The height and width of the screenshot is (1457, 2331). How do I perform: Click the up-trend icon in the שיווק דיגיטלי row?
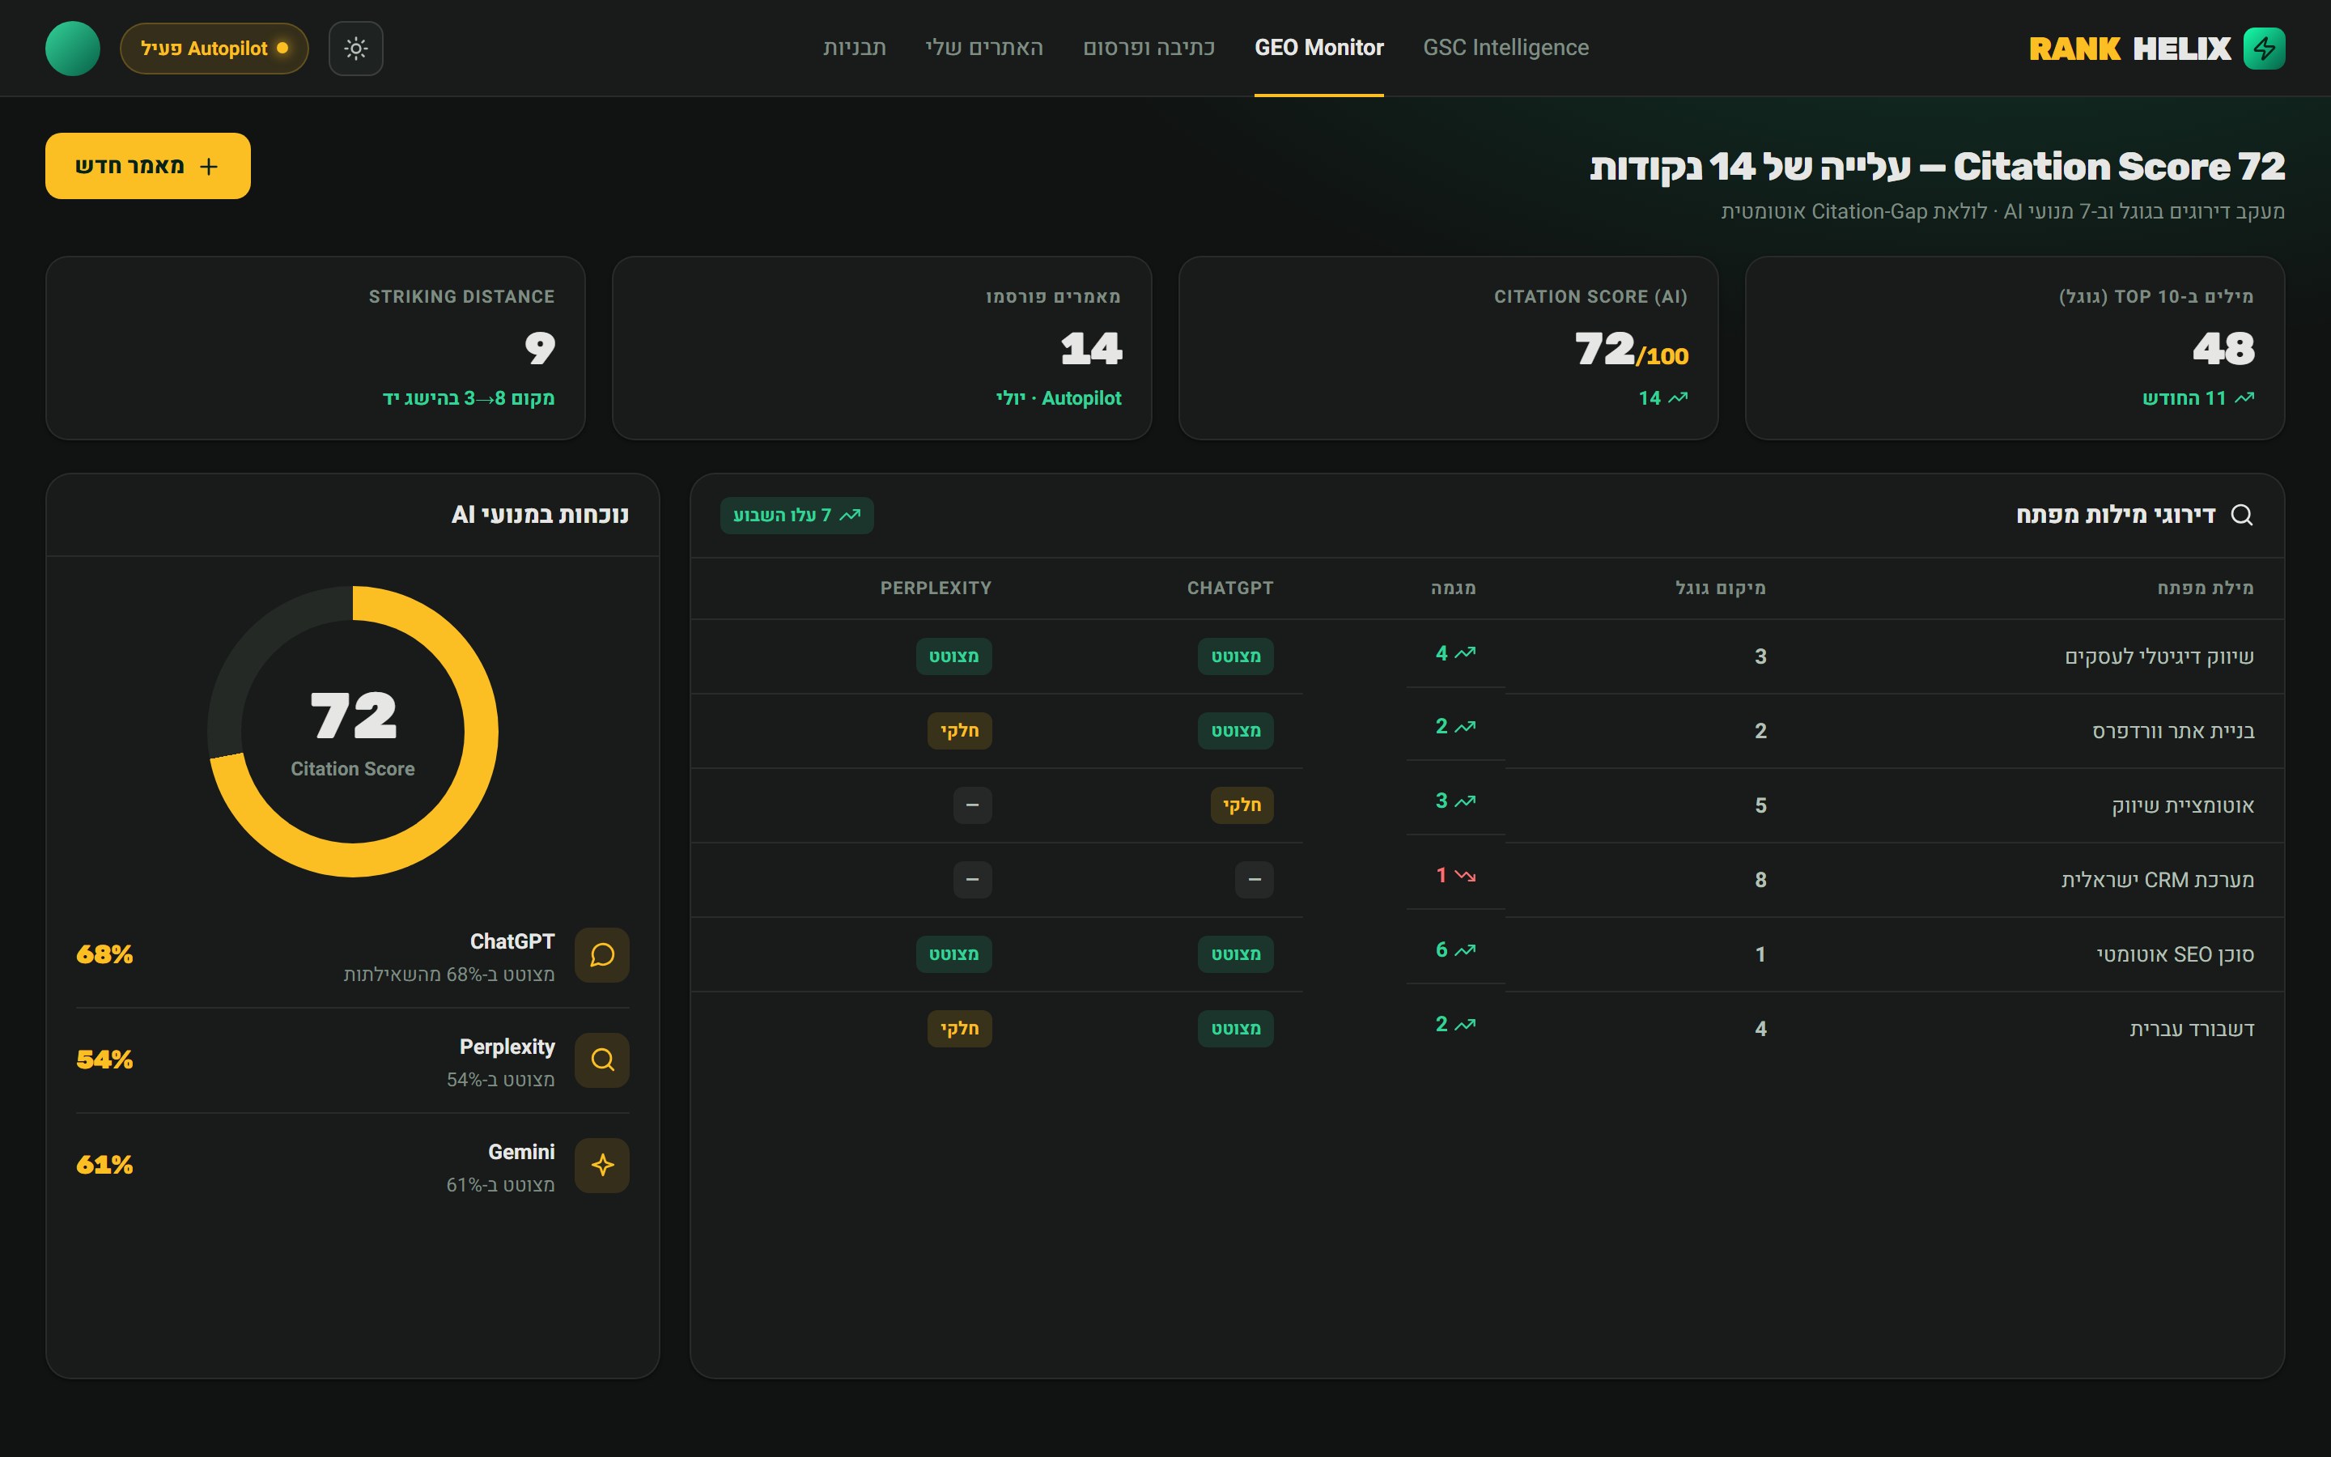coord(1465,652)
